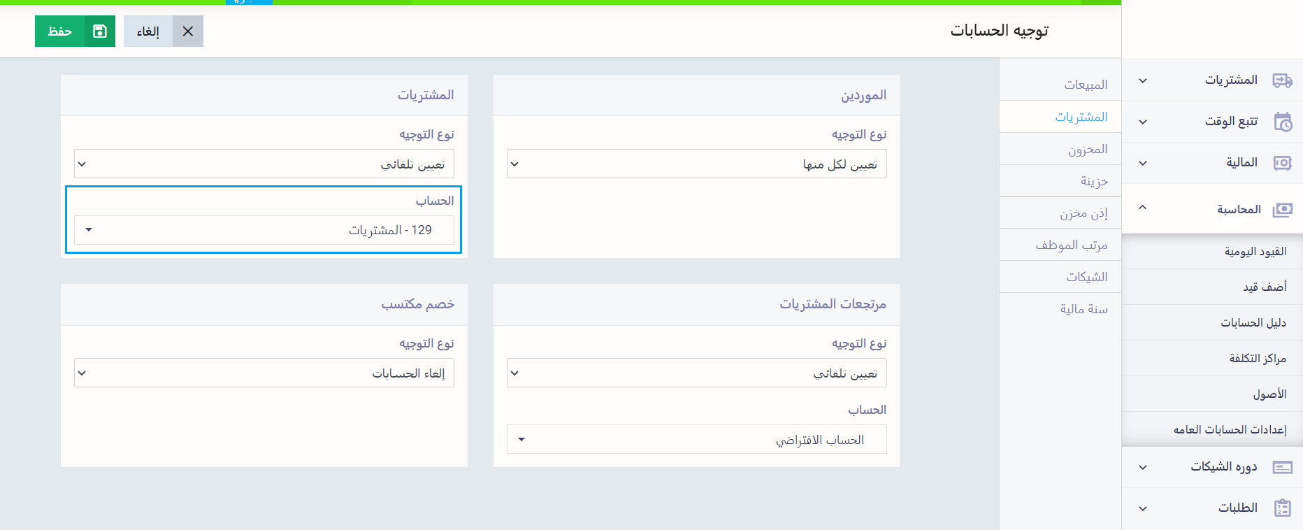
Task: Click the purchases truck icon in sidebar
Action: pyautogui.click(x=1282, y=80)
